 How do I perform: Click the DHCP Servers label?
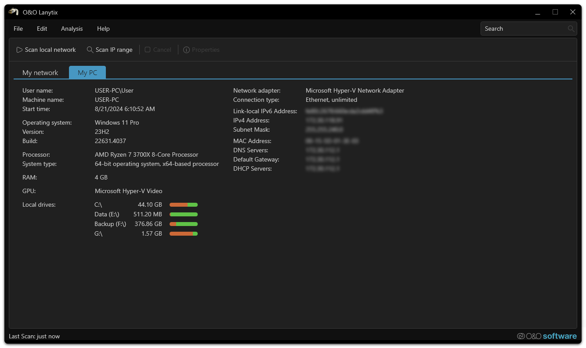[x=253, y=169]
